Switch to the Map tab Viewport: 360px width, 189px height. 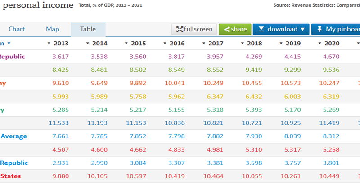53,29
